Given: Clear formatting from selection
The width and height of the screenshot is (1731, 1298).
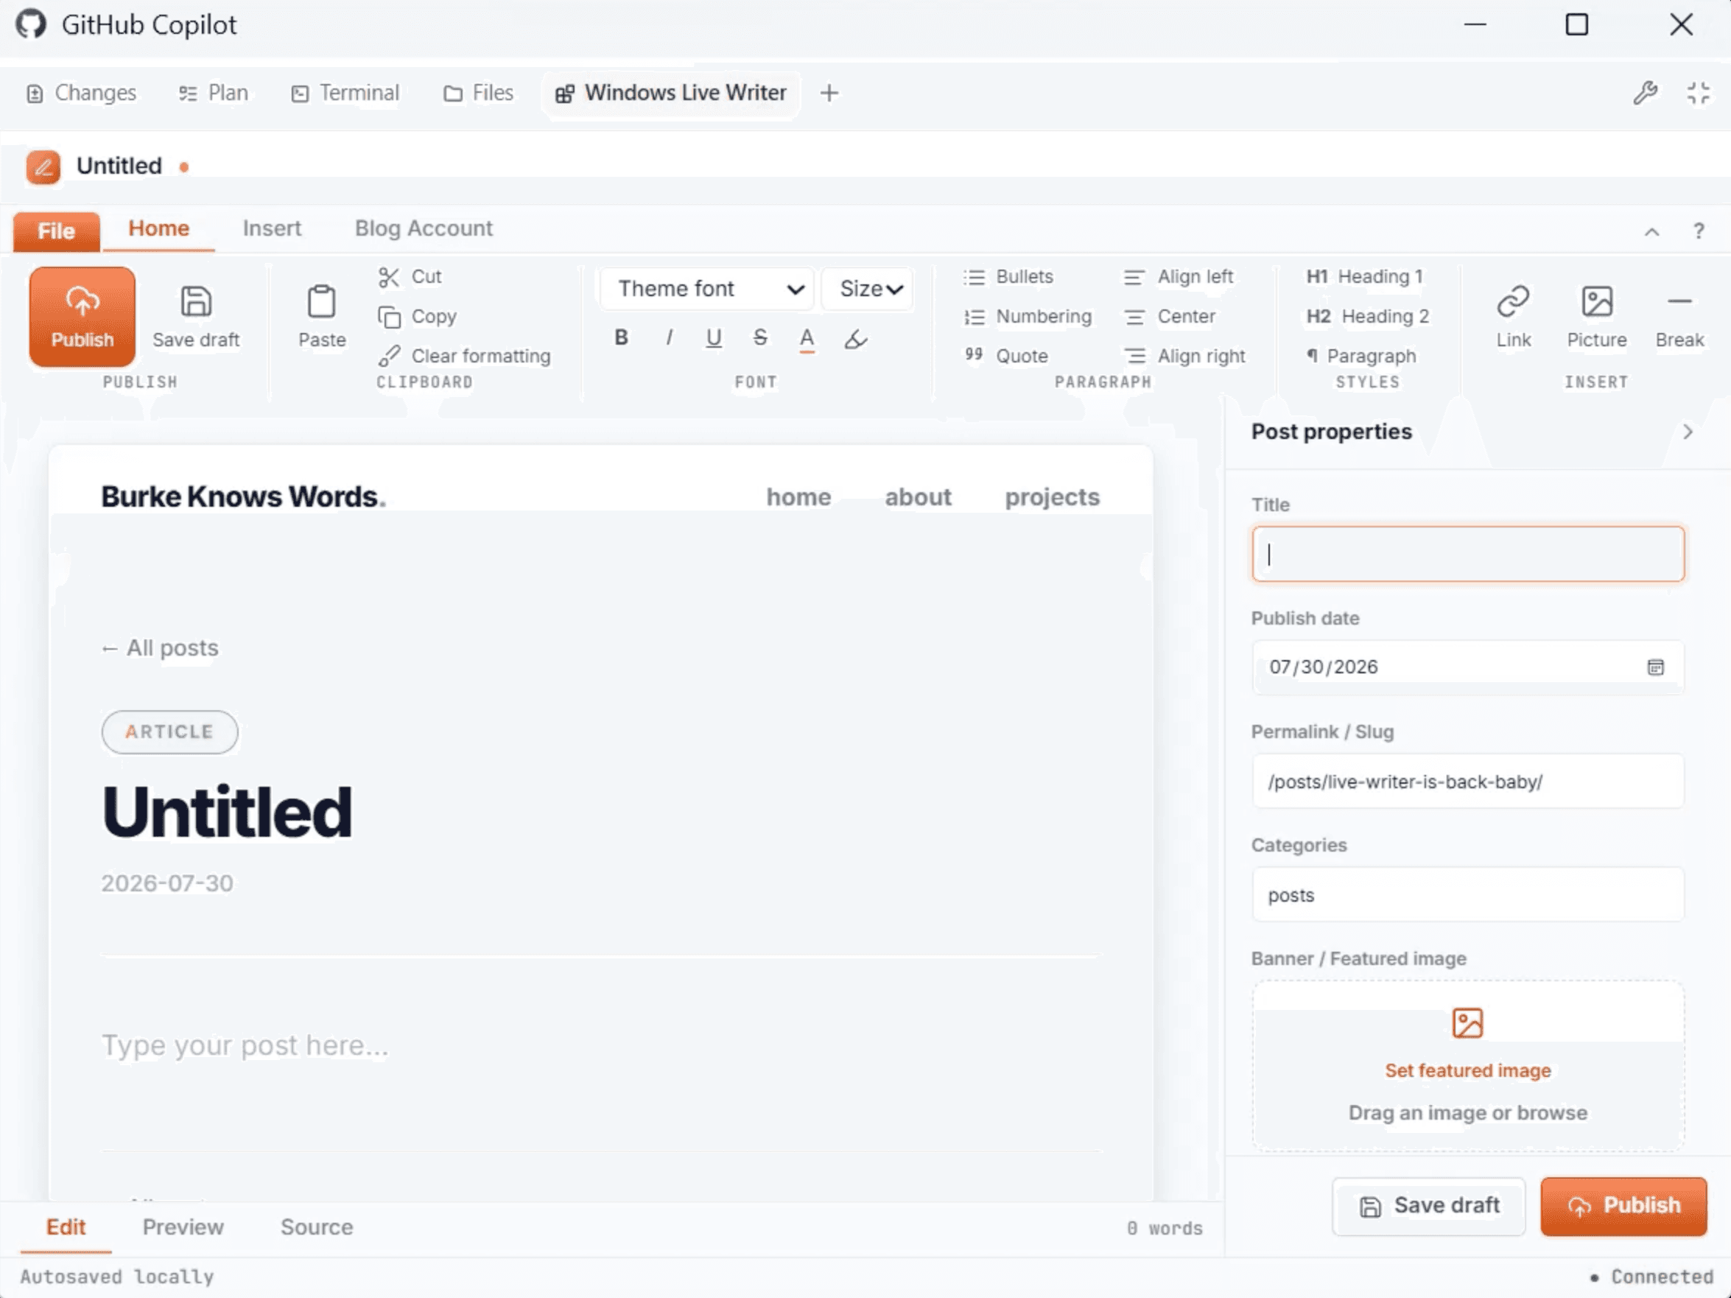Looking at the screenshot, I should 464,356.
